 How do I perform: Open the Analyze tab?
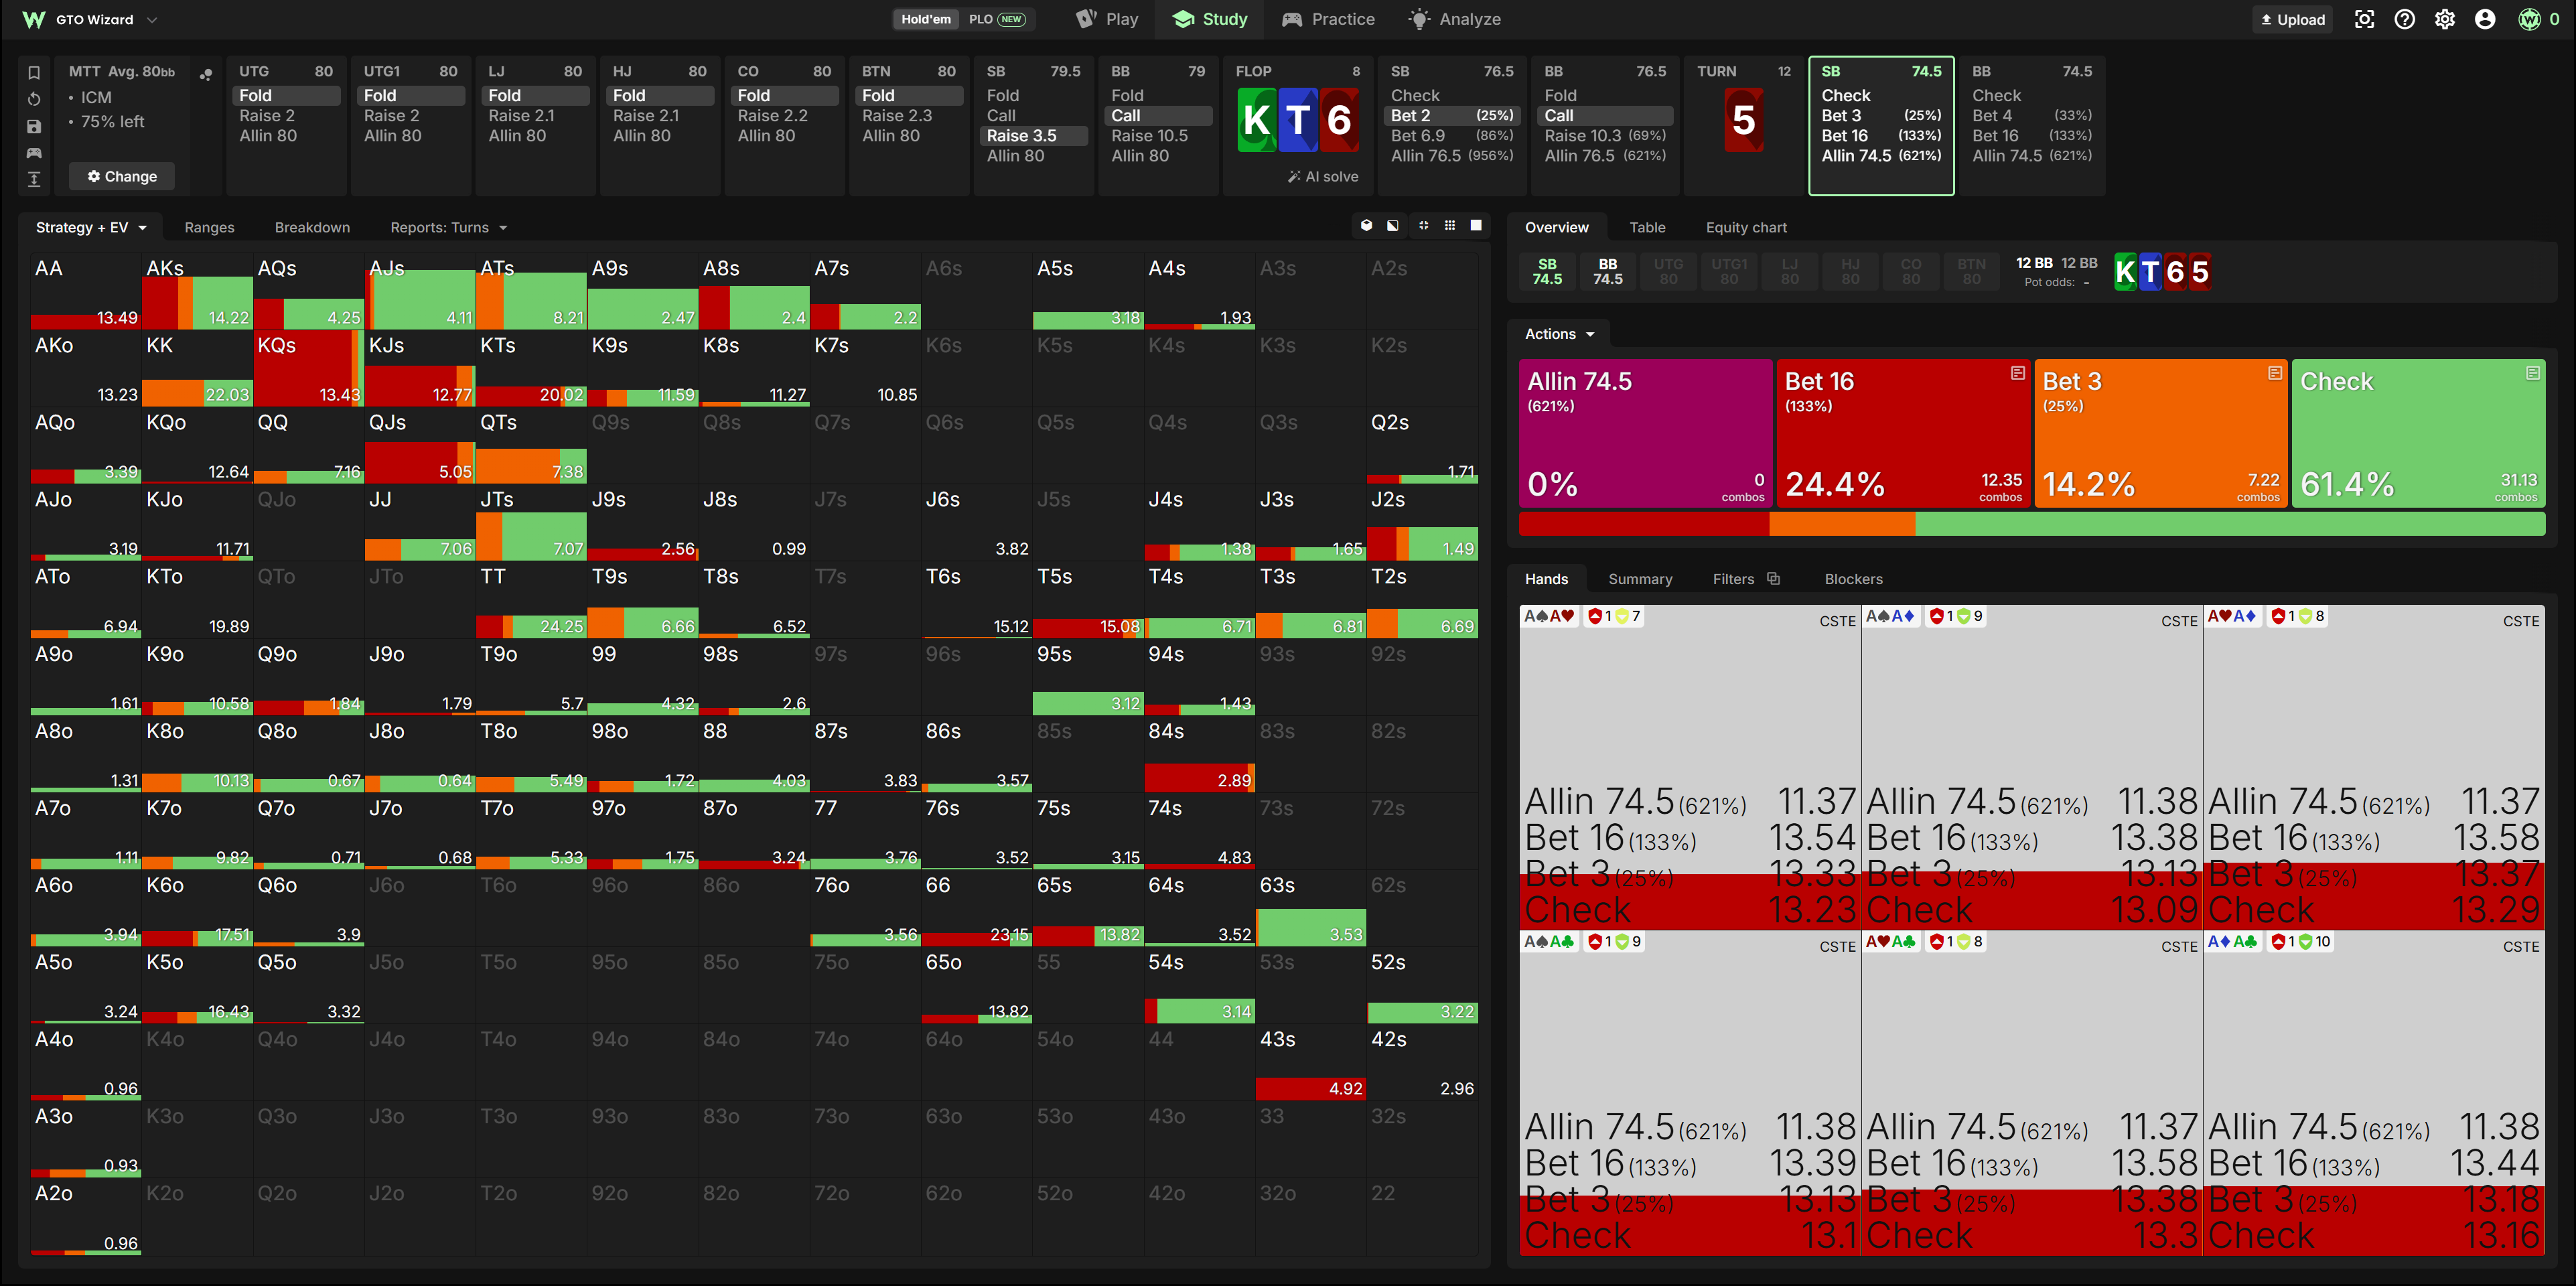point(1454,19)
